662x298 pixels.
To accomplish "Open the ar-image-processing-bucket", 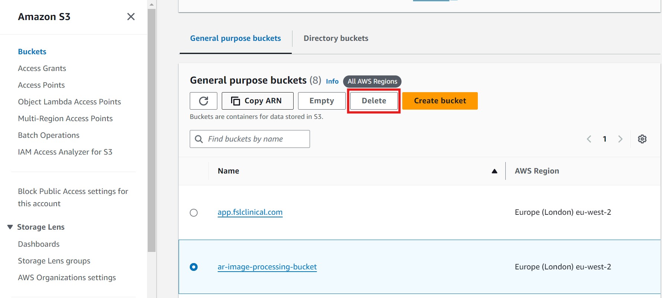I will (x=267, y=266).
